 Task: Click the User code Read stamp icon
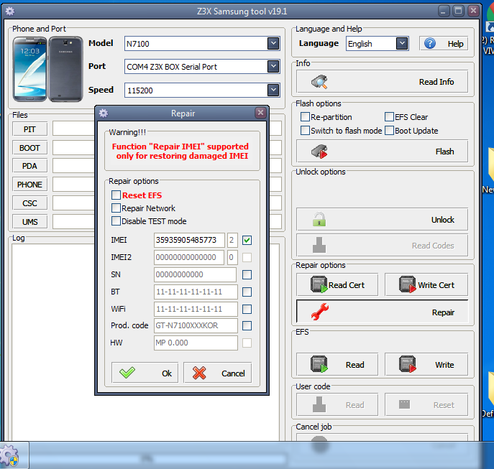pos(319,404)
